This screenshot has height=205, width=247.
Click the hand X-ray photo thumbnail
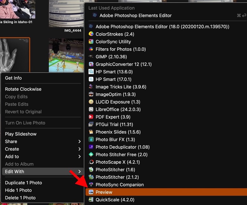click(15, 55)
